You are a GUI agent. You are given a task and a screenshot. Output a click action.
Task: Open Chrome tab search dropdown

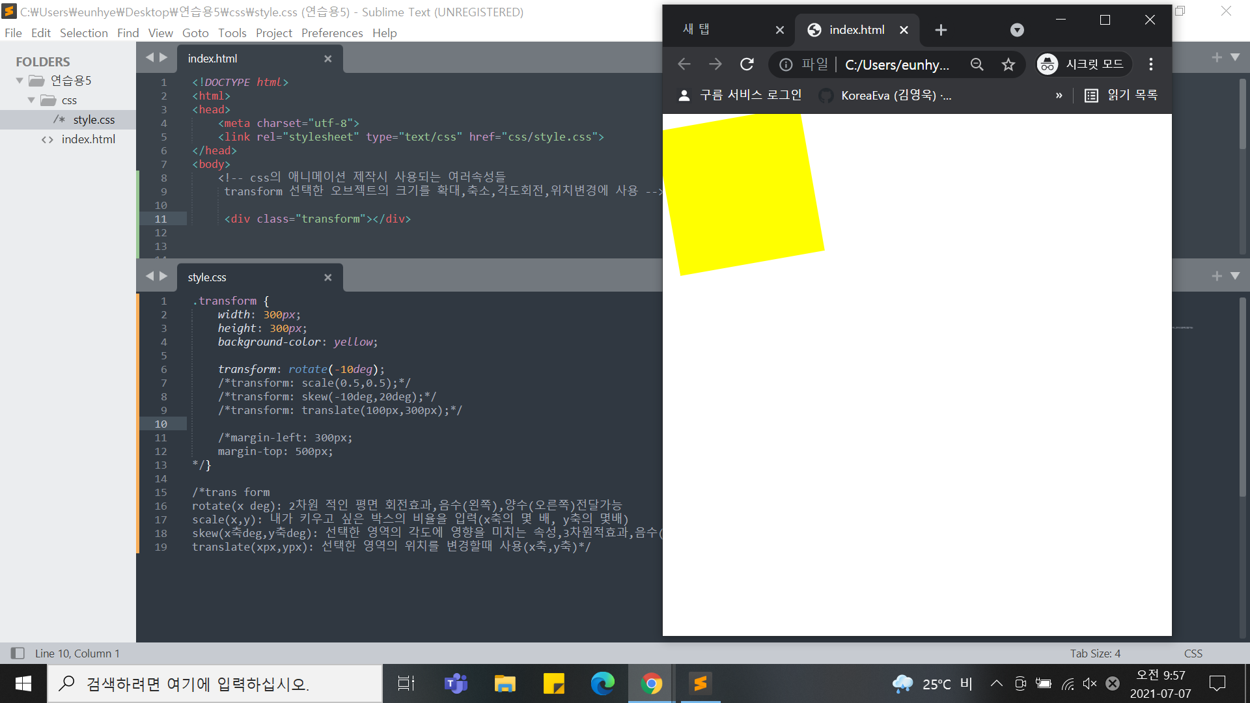pos(1017,30)
